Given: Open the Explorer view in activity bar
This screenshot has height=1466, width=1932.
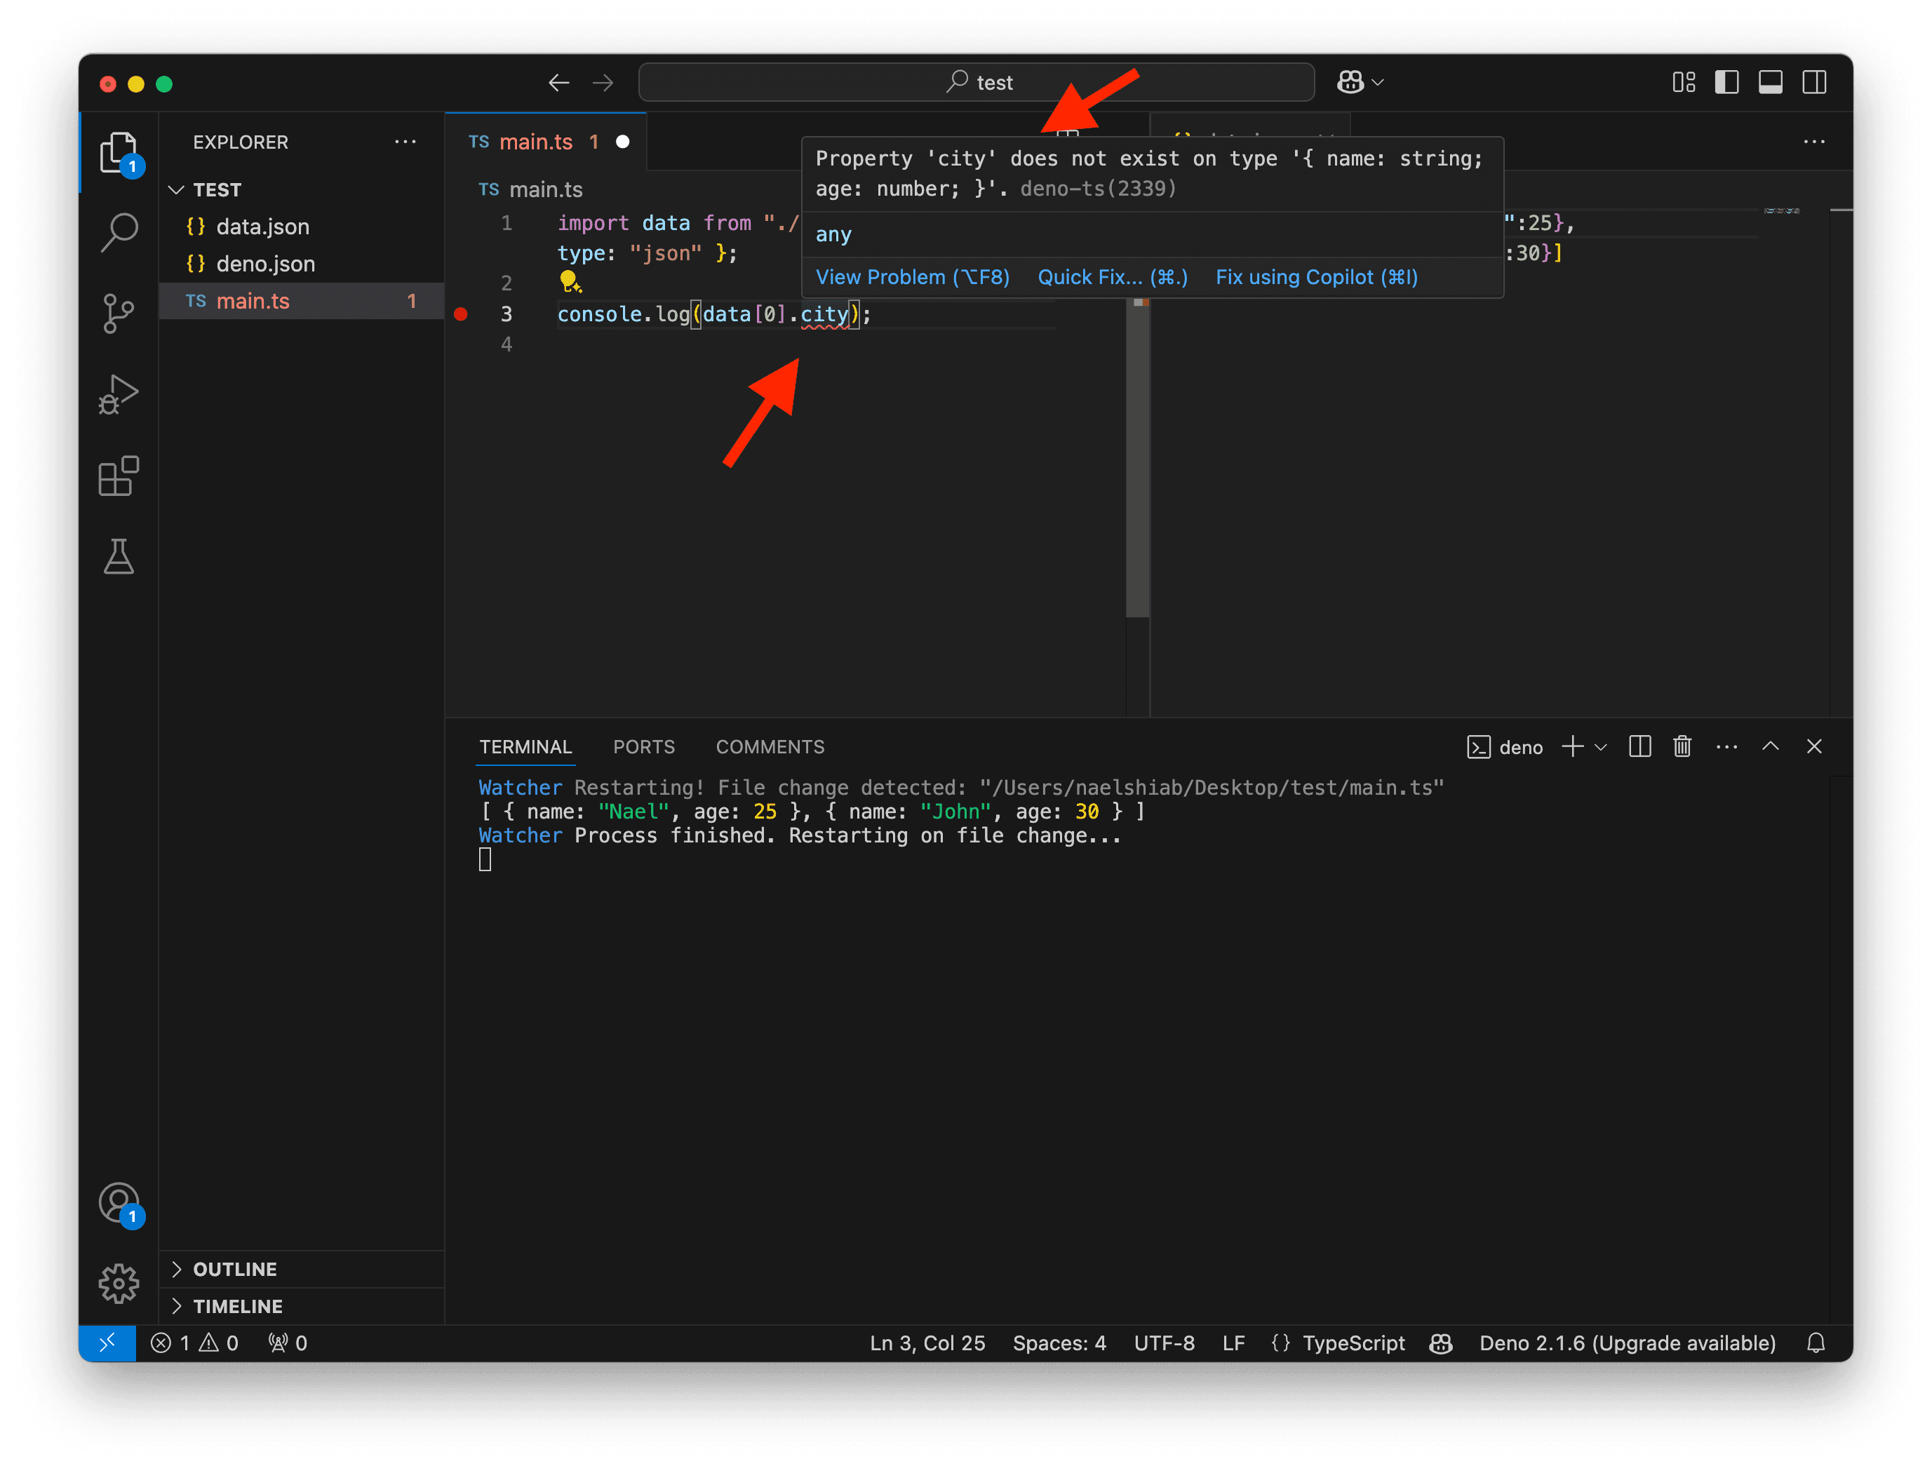Looking at the screenshot, I should (x=118, y=154).
